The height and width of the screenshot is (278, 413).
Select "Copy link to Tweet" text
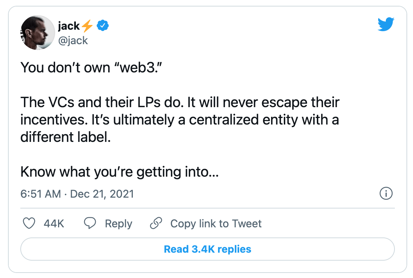[216, 224]
